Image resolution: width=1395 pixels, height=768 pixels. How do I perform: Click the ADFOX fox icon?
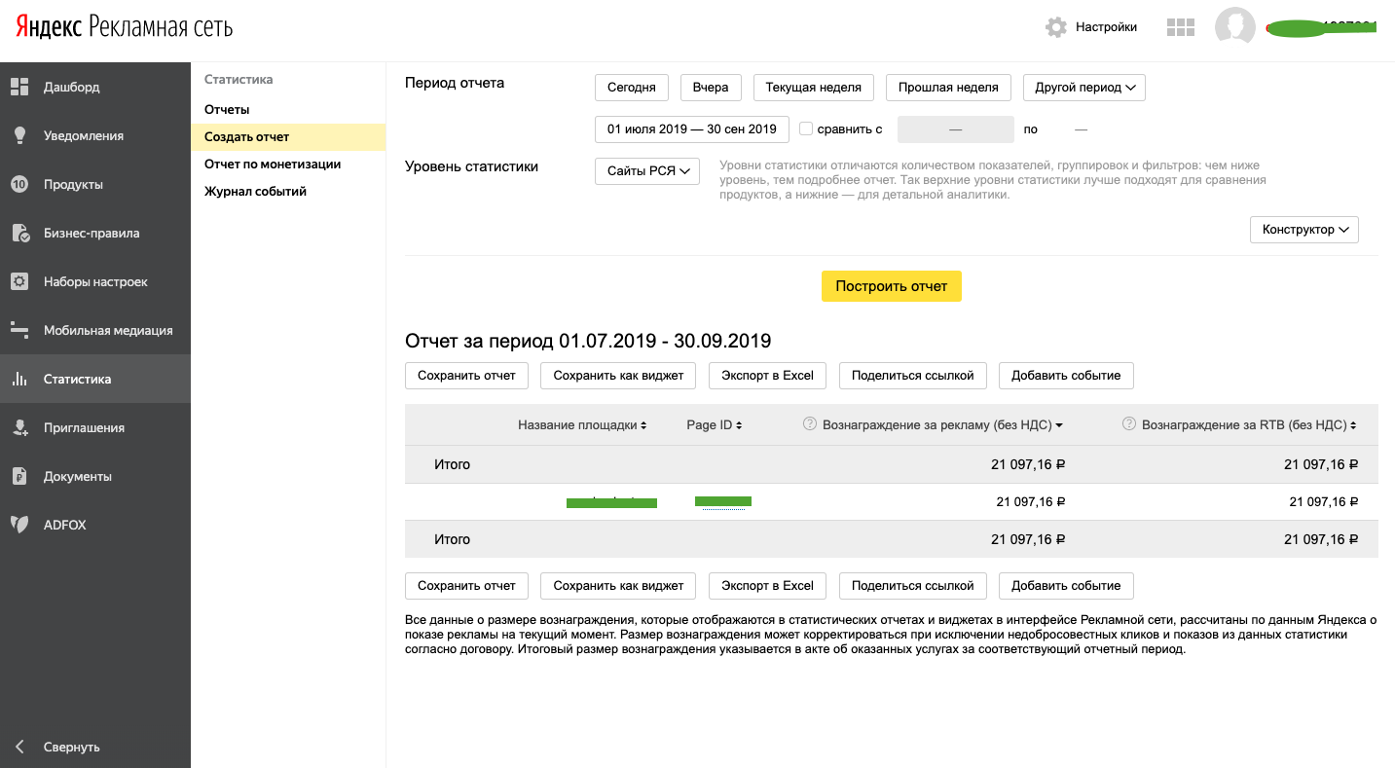(19, 525)
